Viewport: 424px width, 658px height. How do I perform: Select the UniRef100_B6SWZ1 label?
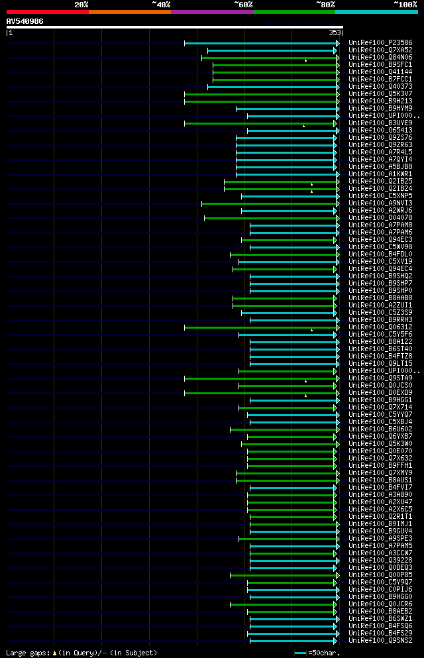coord(380,618)
